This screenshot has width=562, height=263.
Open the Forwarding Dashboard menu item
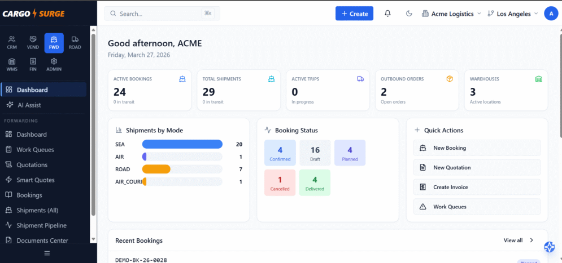[x=43, y=135]
